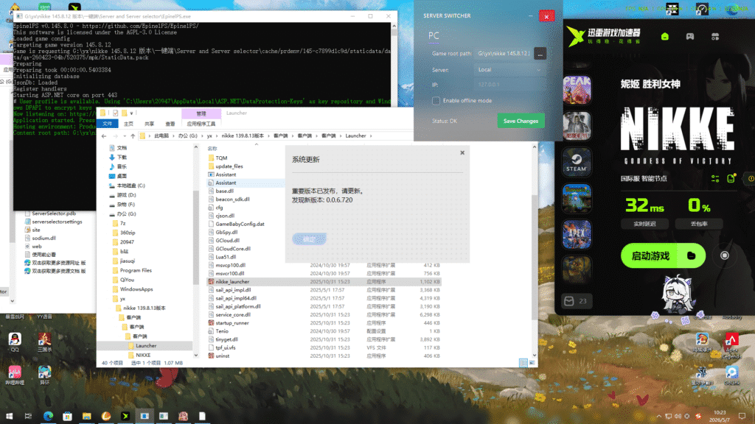755x424 pixels.
Task: Close the 系统更新 dialog with X
Action: [x=462, y=153]
